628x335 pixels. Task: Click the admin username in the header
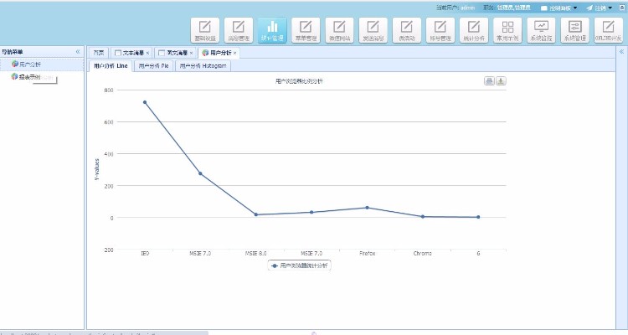[467, 8]
